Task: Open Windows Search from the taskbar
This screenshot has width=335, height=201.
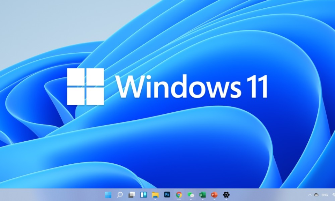Action: tap(119, 195)
